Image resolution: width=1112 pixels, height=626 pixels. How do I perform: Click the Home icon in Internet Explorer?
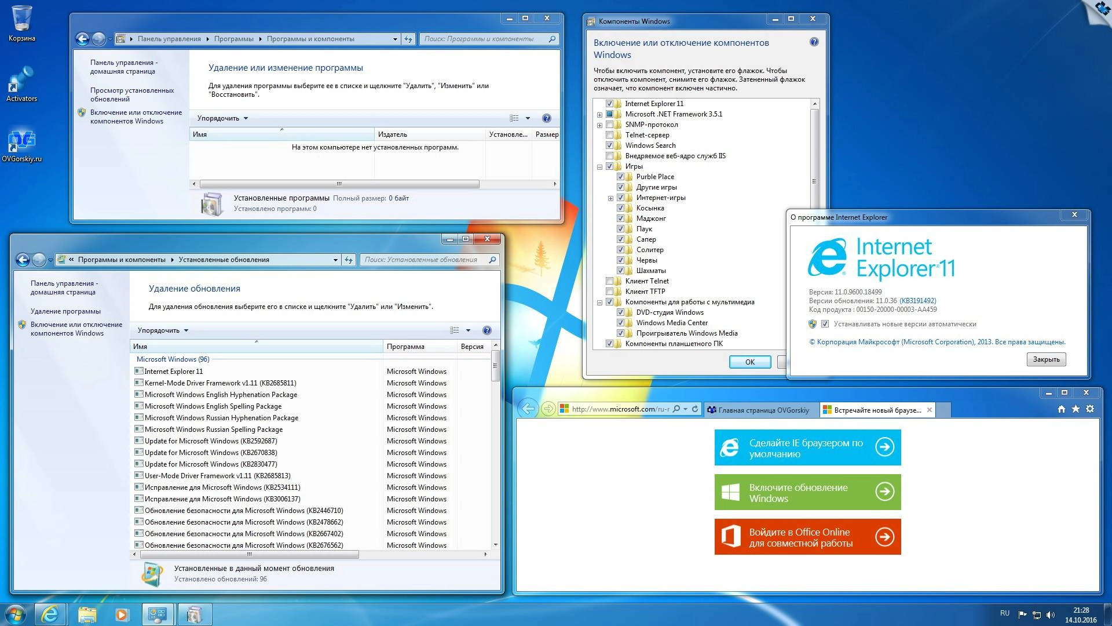coord(1061,409)
